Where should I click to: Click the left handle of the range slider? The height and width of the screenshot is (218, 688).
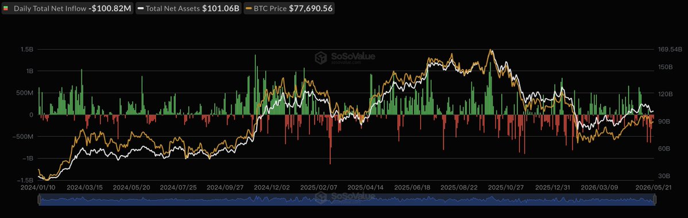point(39,200)
